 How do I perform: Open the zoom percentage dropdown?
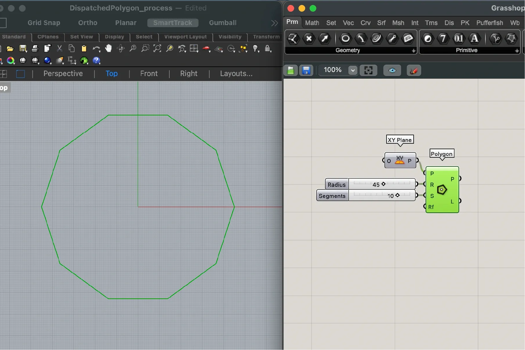click(x=353, y=70)
